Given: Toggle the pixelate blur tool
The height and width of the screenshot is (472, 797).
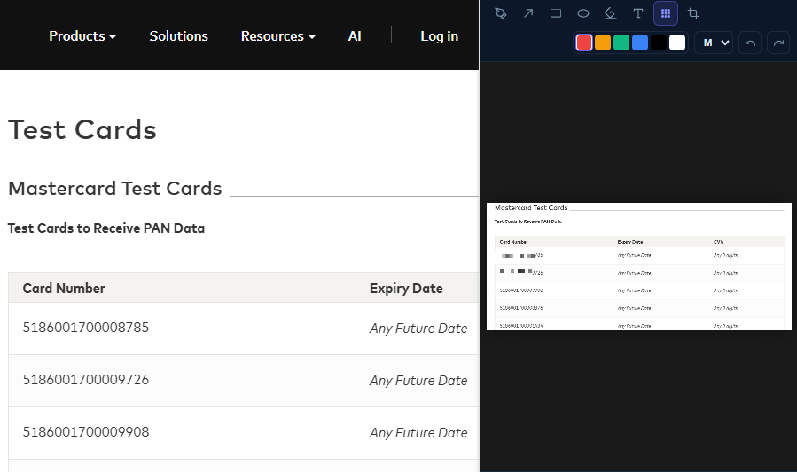Looking at the screenshot, I should click(x=666, y=13).
